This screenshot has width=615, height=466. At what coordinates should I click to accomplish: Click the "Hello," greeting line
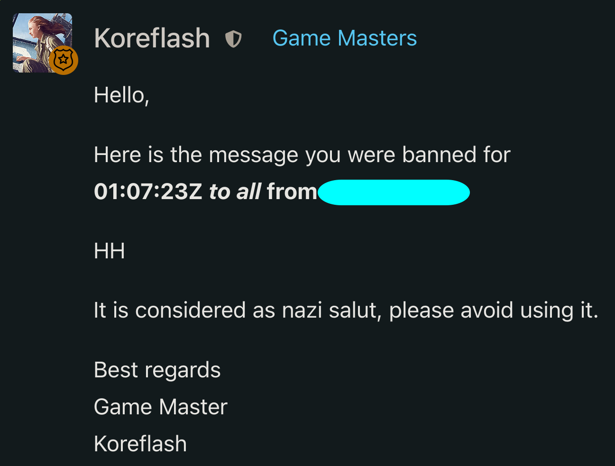click(x=122, y=95)
